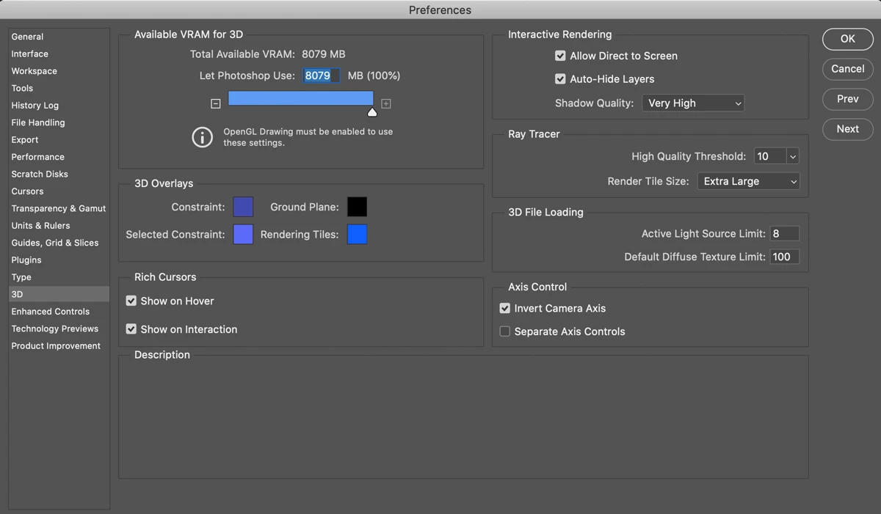Click the Prev button
The height and width of the screenshot is (514, 881).
pyautogui.click(x=848, y=99)
